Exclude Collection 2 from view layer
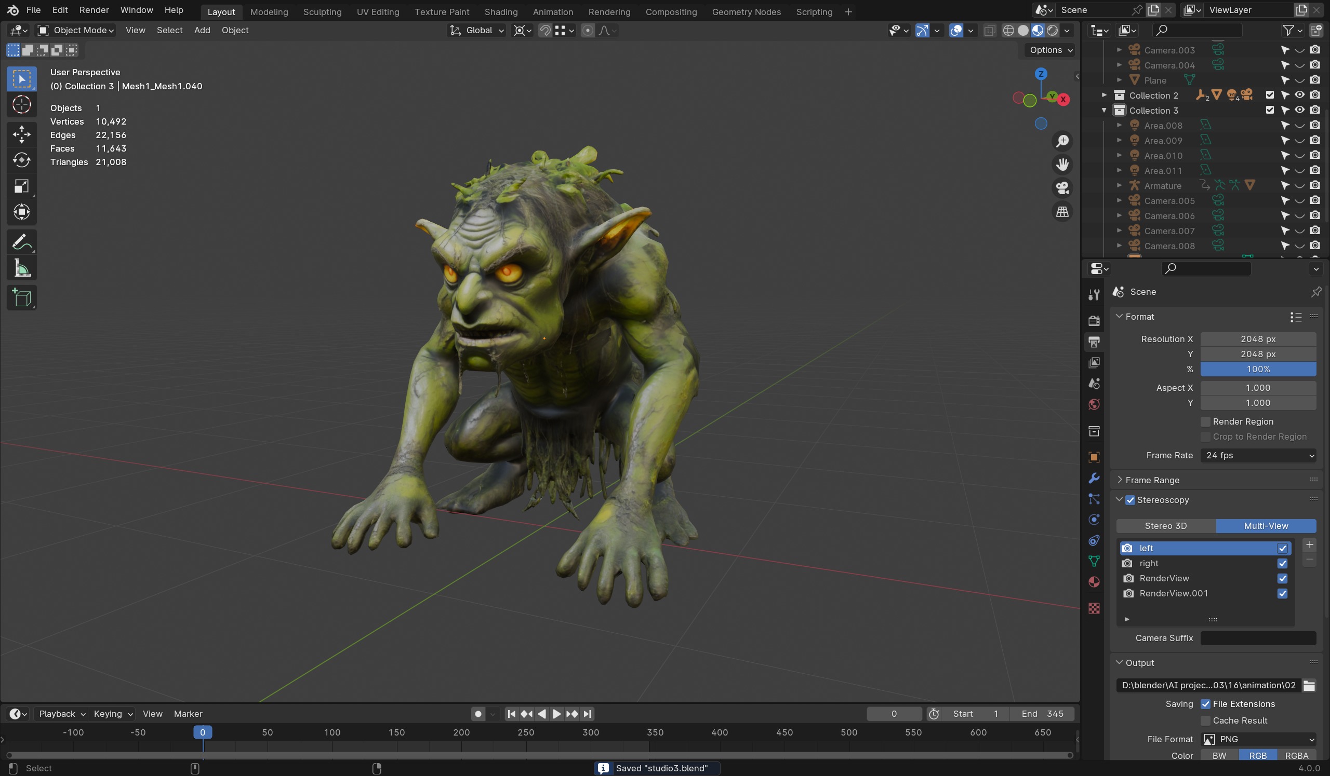 tap(1270, 96)
